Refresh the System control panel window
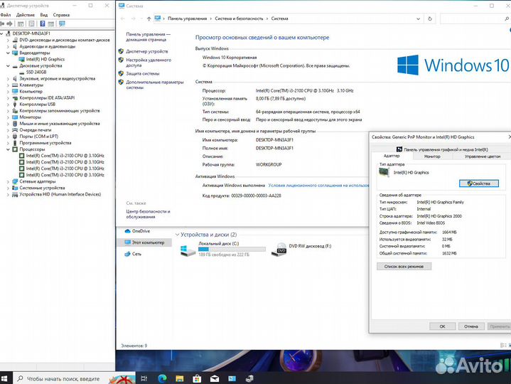This screenshot has width=511, height=384. (430, 19)
